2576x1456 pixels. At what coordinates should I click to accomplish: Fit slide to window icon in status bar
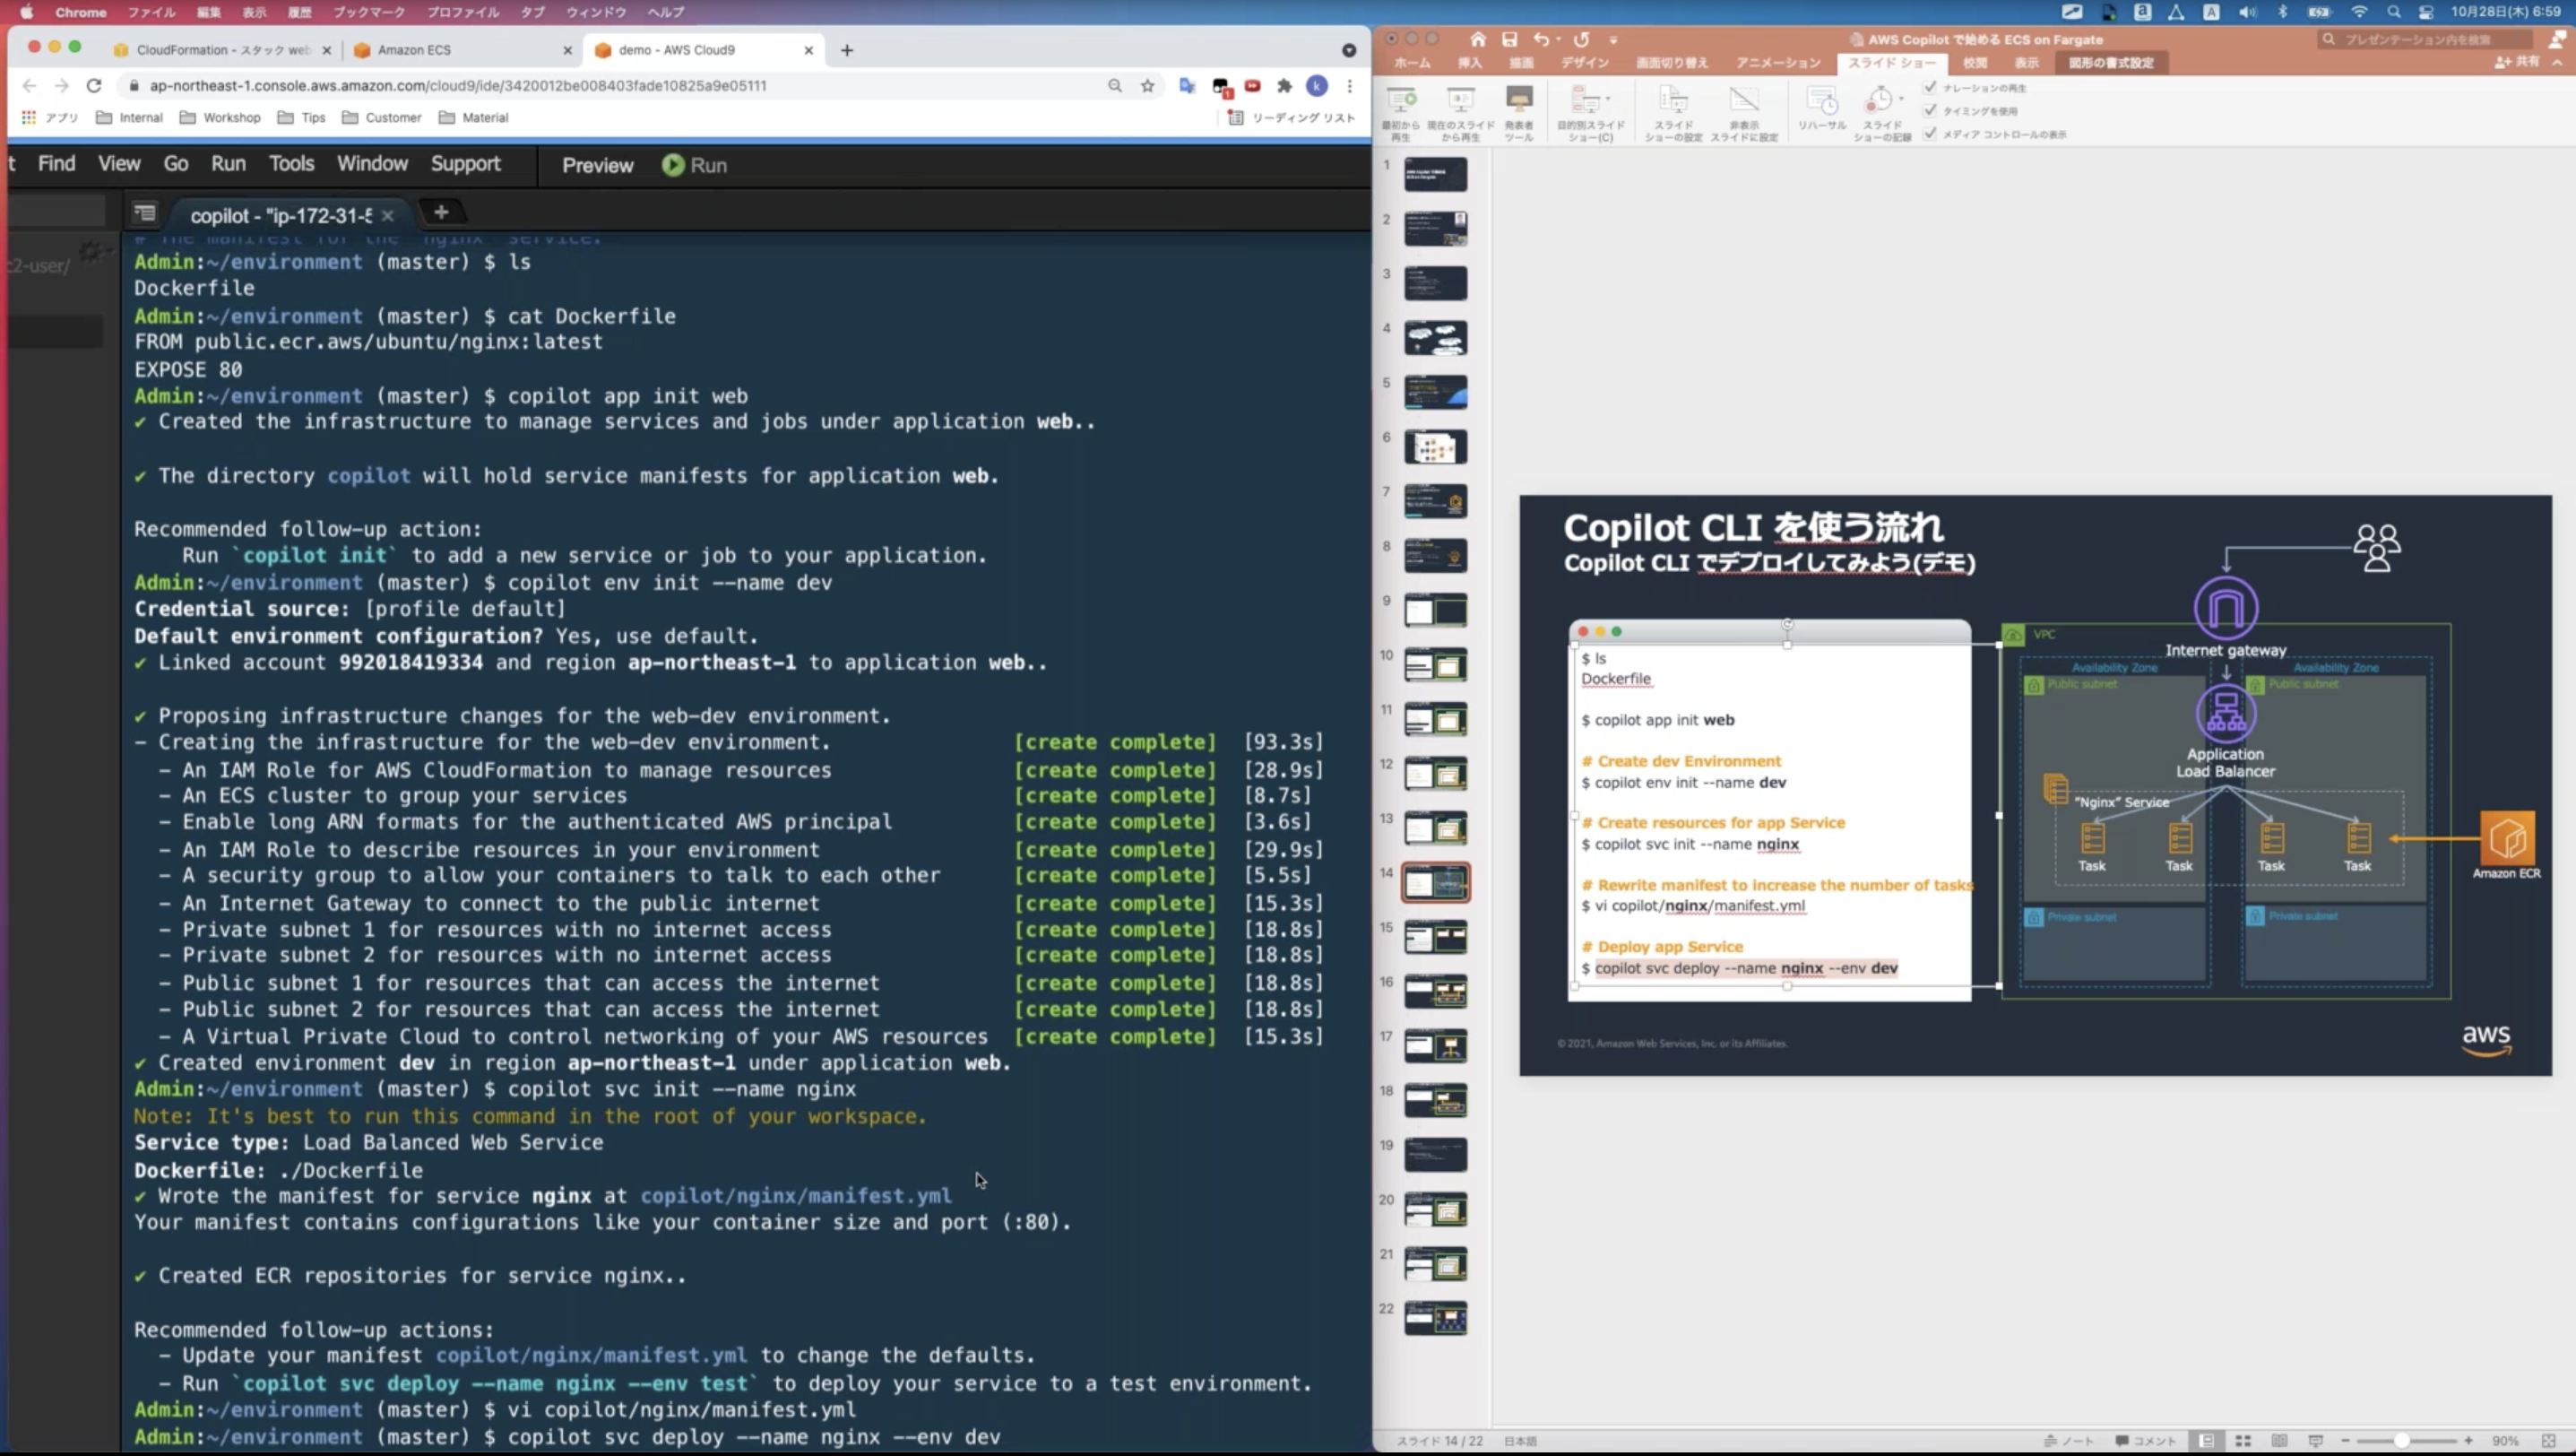coord(2547,1440)
